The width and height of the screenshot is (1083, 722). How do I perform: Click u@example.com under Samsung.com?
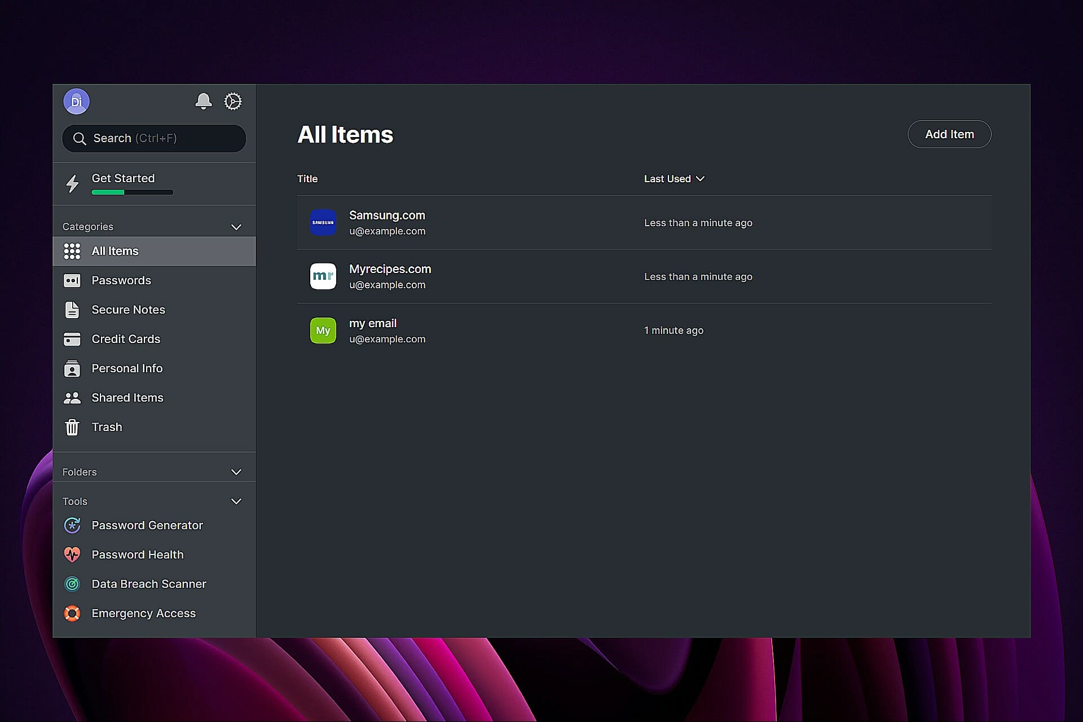click(387, 231)
